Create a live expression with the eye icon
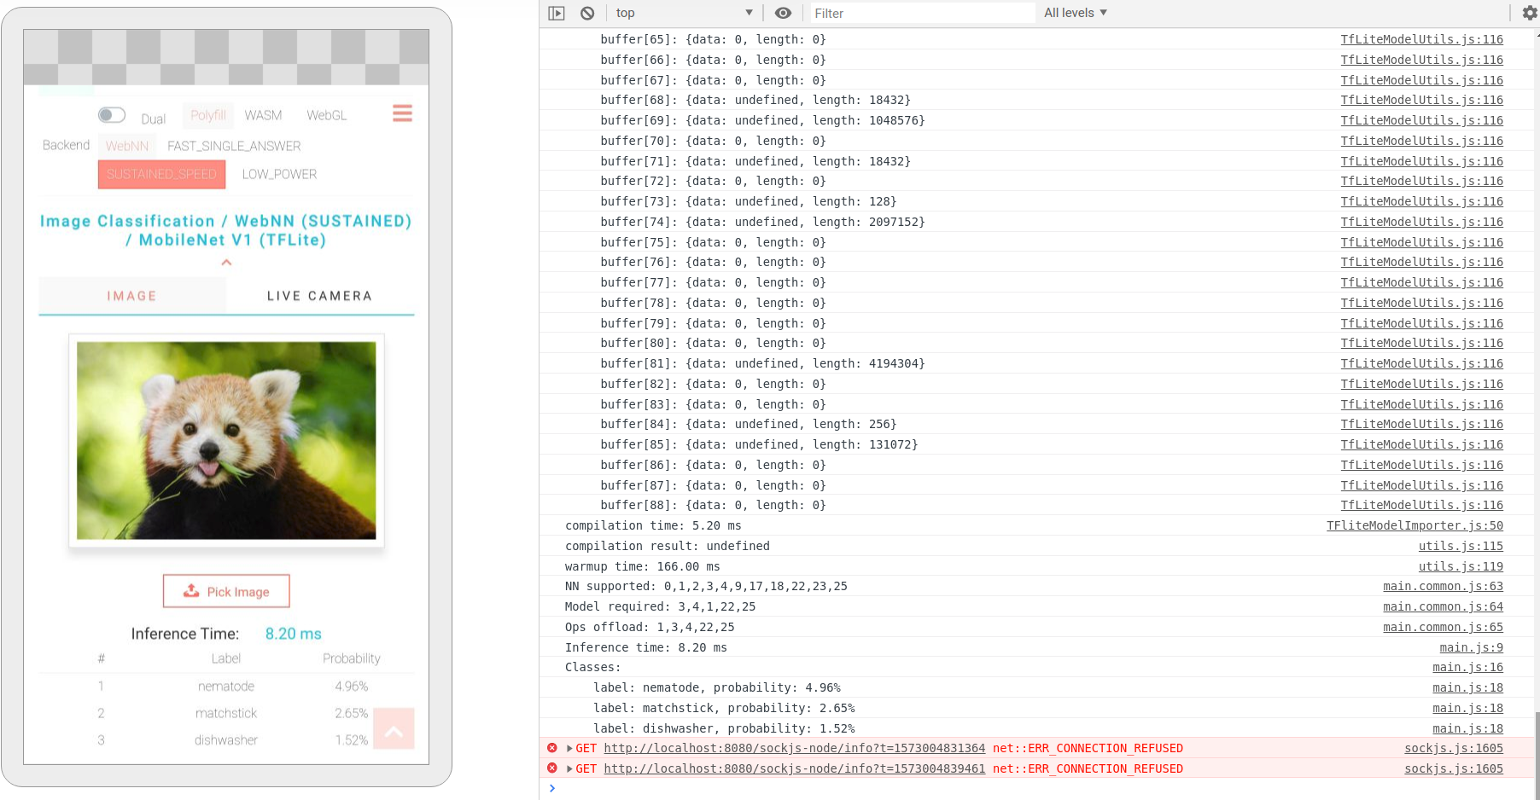Image resolution: width=1540 pixels, height=800 pixels. click(x=783, y=12)
